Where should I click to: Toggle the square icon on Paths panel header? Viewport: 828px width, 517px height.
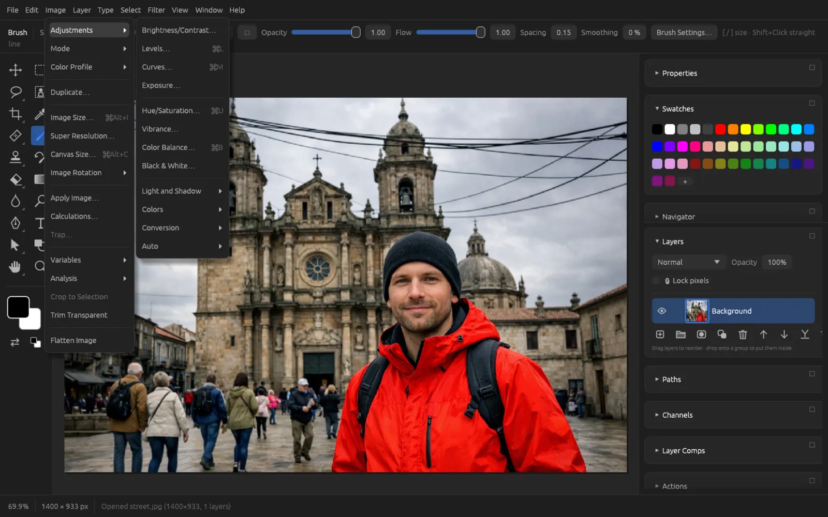(x=812, y=374)
